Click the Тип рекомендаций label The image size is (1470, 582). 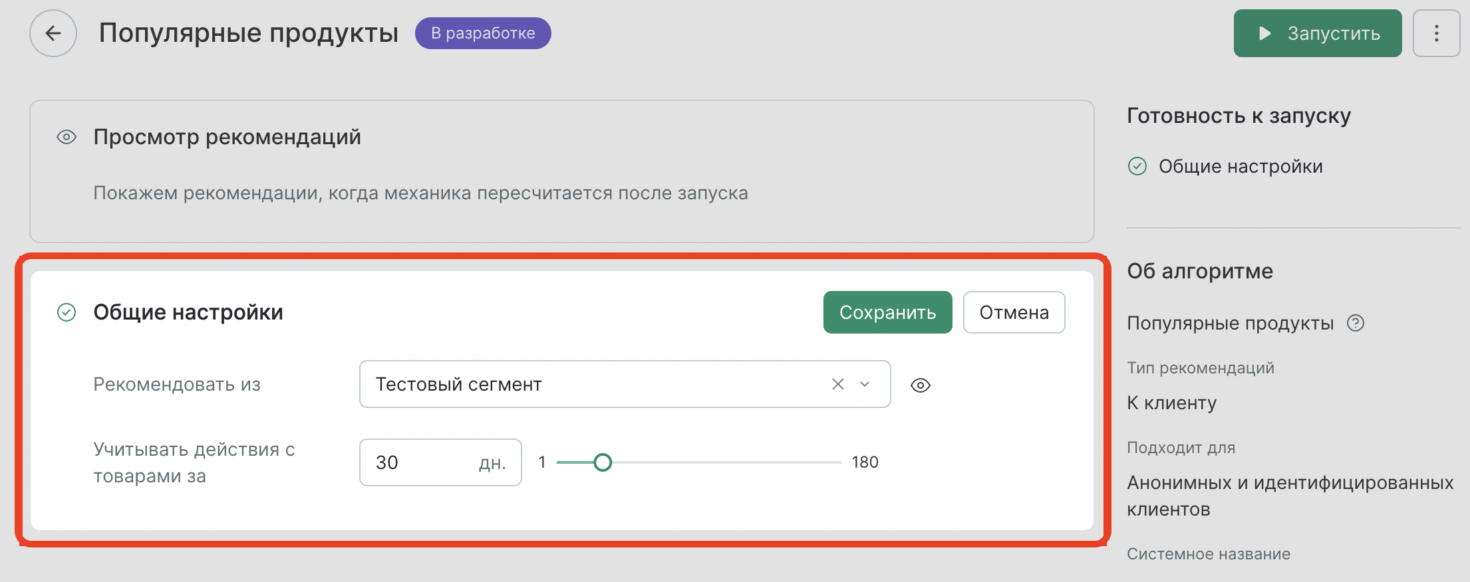click(x=1201, y=368)
